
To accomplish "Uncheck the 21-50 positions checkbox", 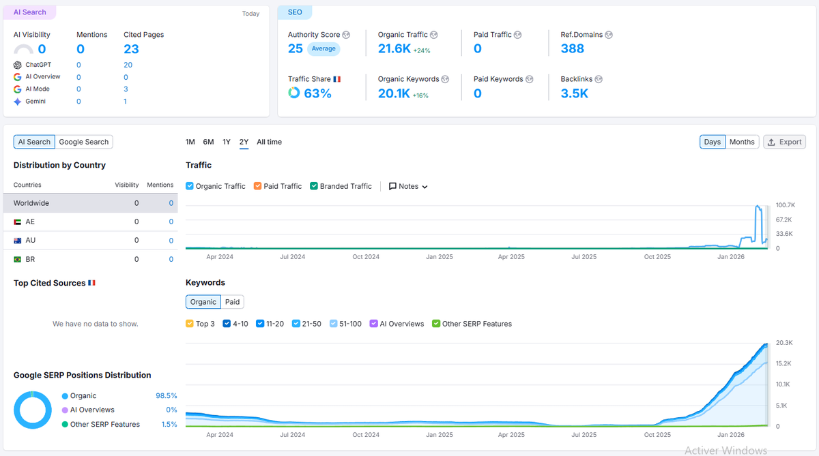I will click(x=296, y=324).
